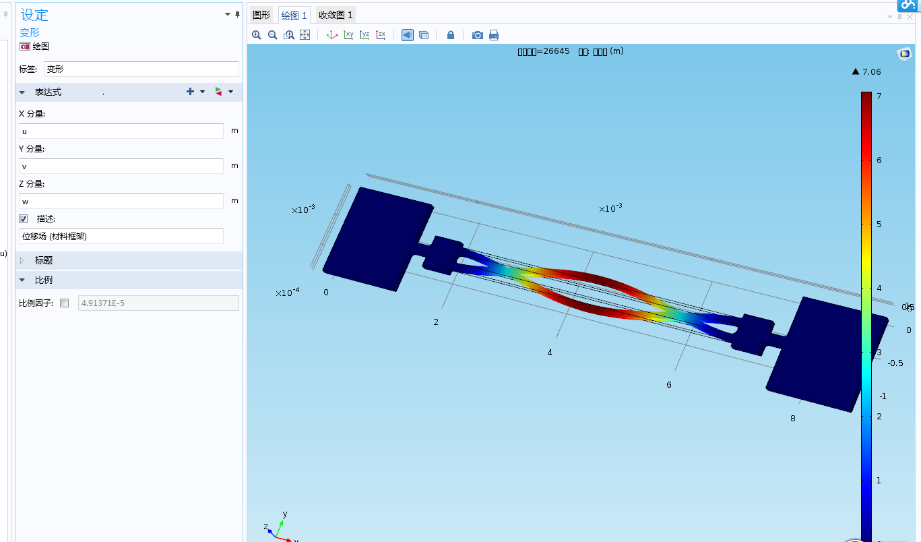Enable the 比例因子 checkbox
This screenshot has width=921, height=542.
[65, 303]
